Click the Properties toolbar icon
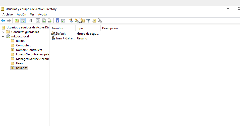 pyautogui.click(x=38, y=21)
